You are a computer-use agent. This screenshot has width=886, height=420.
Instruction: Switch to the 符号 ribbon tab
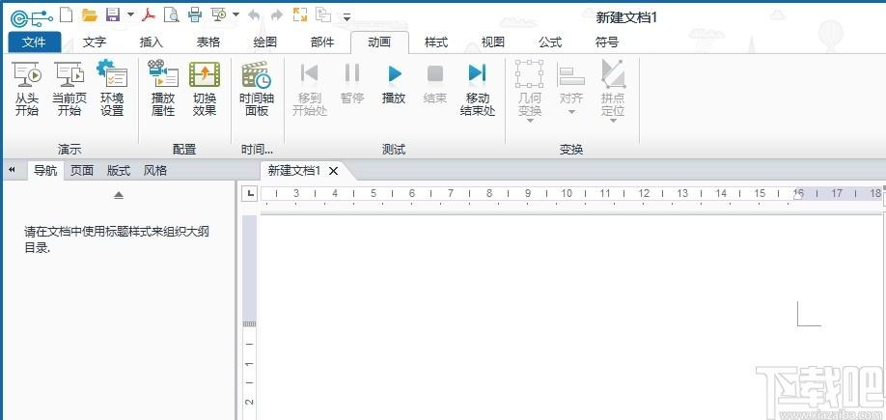(x=607, y=42)
